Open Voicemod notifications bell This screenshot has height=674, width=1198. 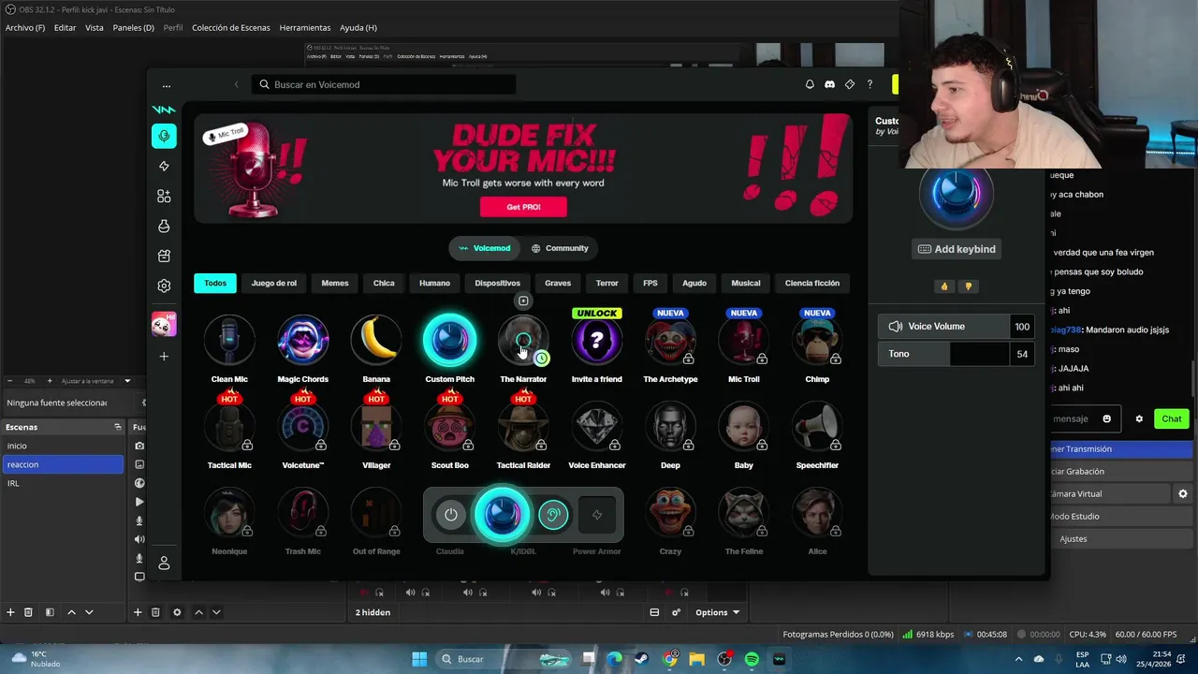click(810, 84)
